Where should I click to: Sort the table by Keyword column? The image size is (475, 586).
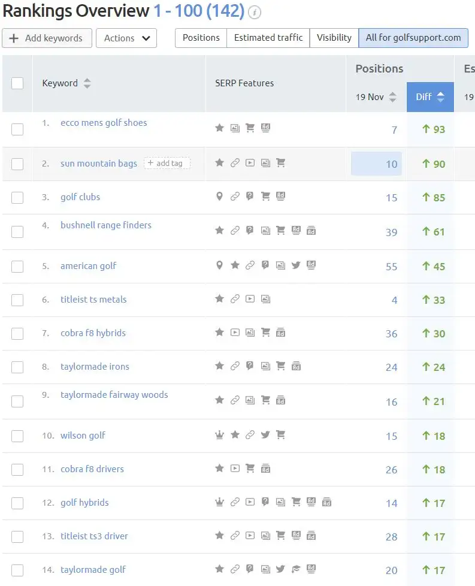(87, 83)
